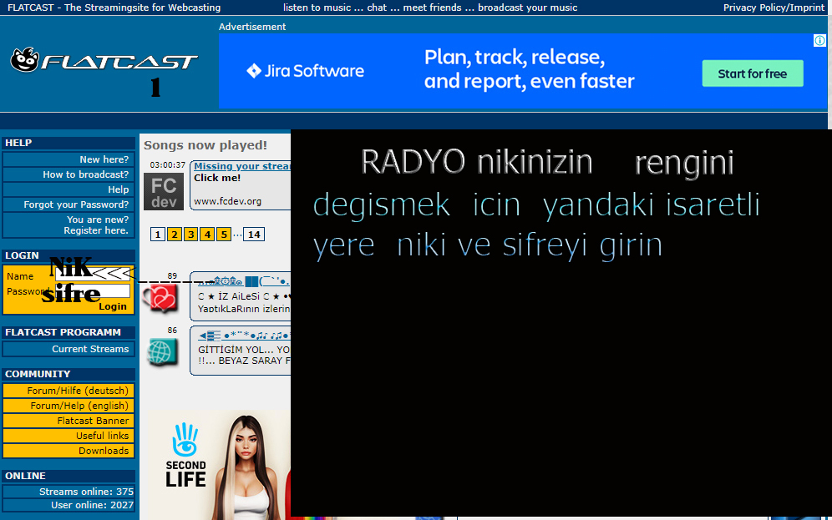Open the Forgot your Password? link

[76, 204]
